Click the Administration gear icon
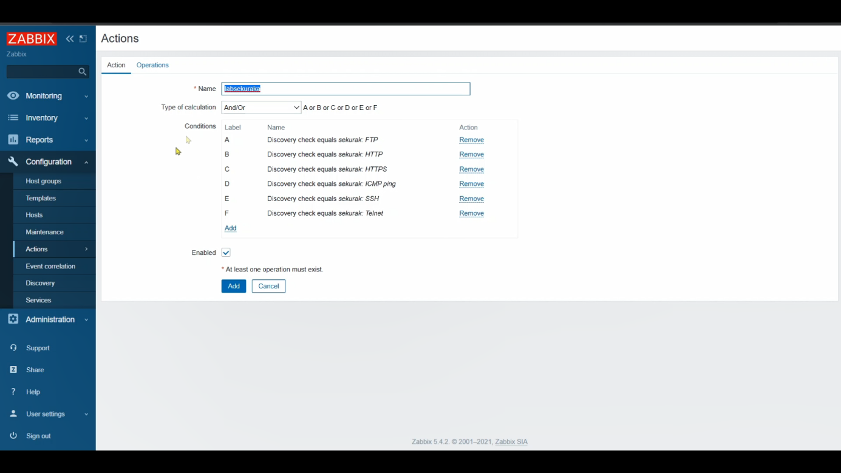The image size is (841, 473). 13,319
